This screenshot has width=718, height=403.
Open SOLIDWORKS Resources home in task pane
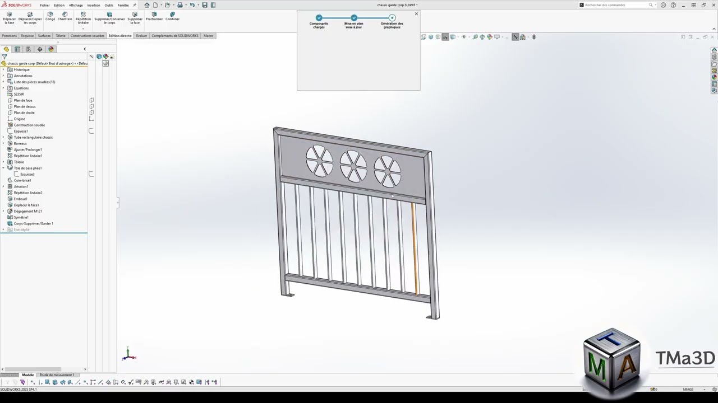coord(714,50)
